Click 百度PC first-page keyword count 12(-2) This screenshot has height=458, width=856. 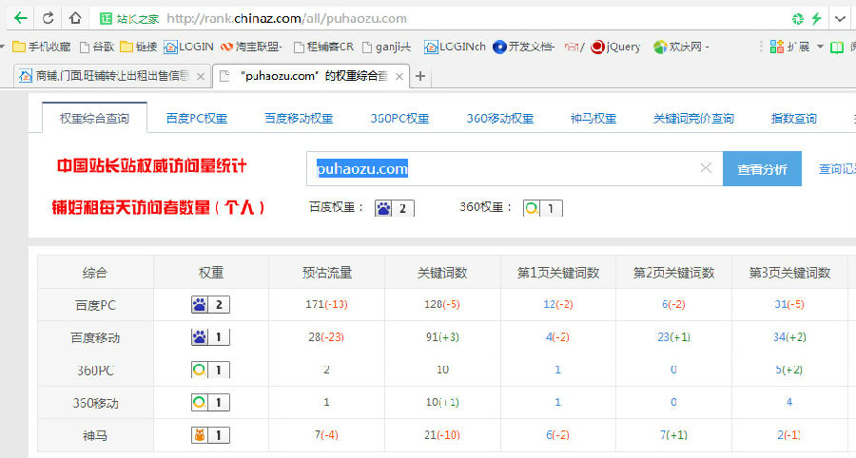[558, 304]
